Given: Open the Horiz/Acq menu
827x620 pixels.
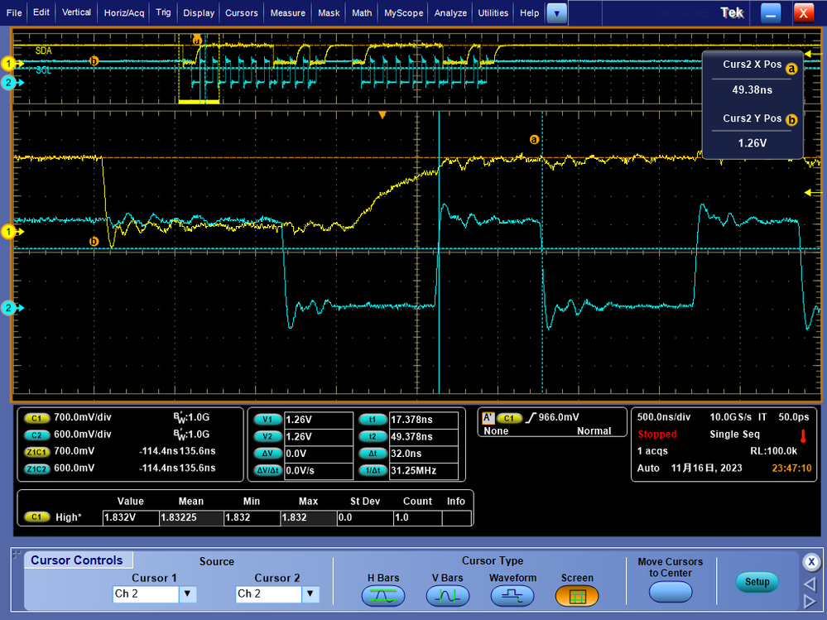Looking at the screenshot, I should click(124, 12).
